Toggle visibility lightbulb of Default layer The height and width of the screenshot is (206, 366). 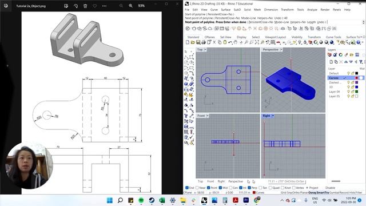[348, 73]
